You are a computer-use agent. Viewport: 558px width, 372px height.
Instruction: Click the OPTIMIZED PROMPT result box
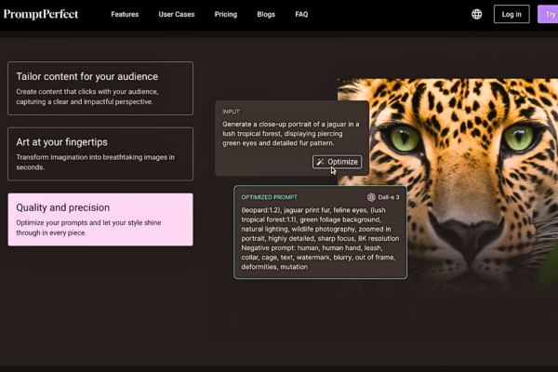(320, 232)
